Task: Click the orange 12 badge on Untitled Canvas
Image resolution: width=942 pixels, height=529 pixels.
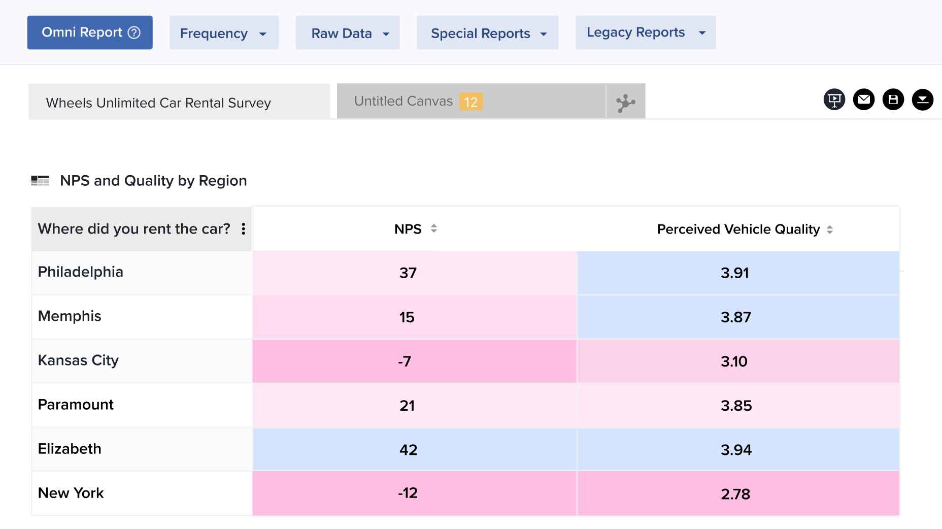Action: pyautogui.click(x=470, y=102)
